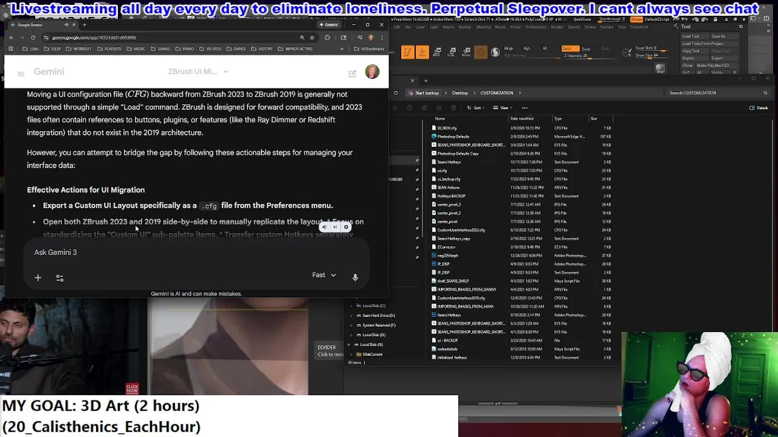Click the ZBrush Gizmo 3D circle icon

pos(481,52)
